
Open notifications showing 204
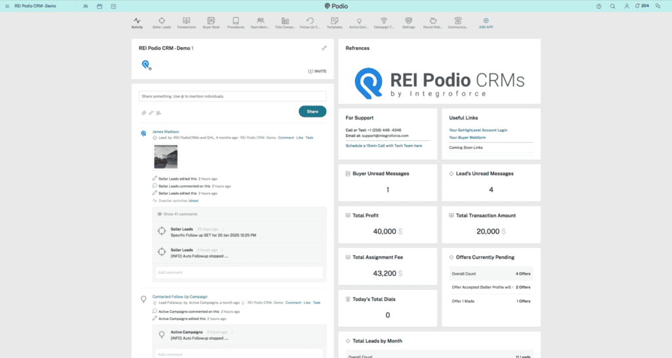coord(642,6)
